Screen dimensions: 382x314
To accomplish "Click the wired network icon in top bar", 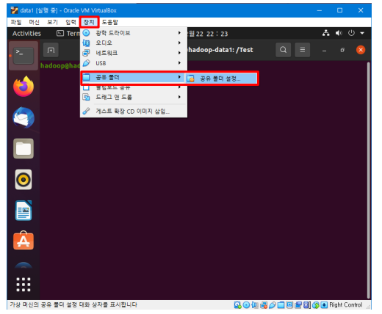I will click(325, 33).
